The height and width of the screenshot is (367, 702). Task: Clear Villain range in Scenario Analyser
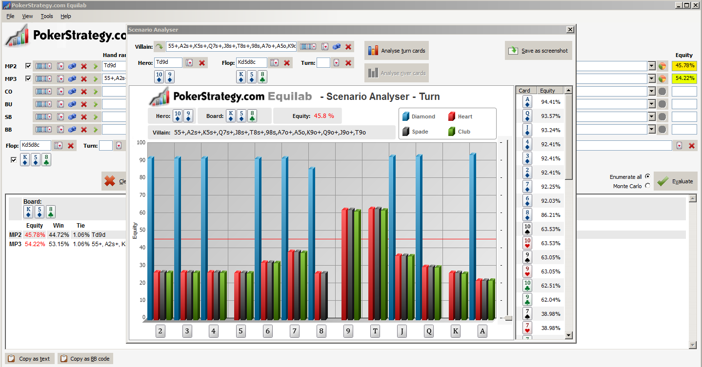coord(348,46)
